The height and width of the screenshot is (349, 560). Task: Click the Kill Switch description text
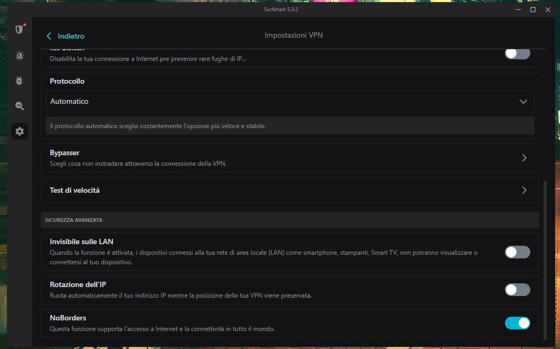pos(148,59)
